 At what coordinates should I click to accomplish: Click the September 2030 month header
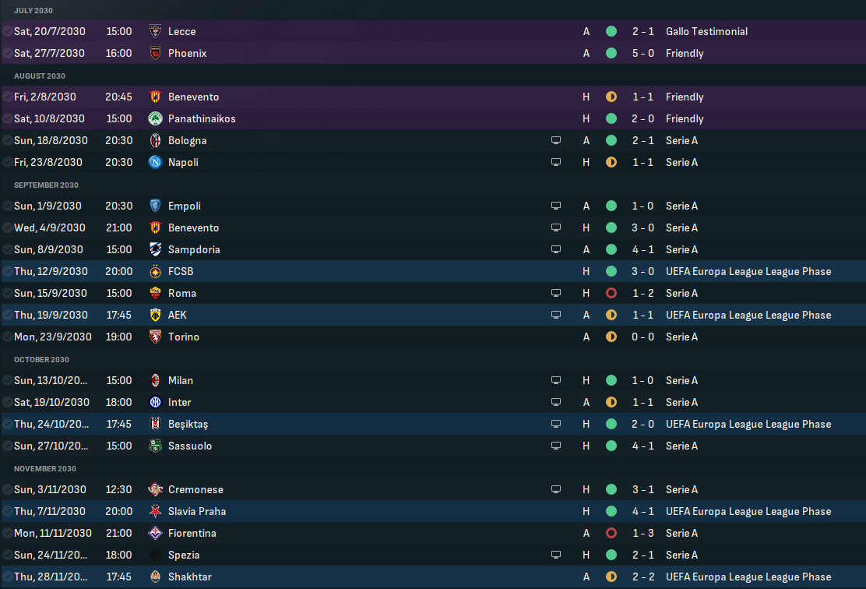coord(46,185)
